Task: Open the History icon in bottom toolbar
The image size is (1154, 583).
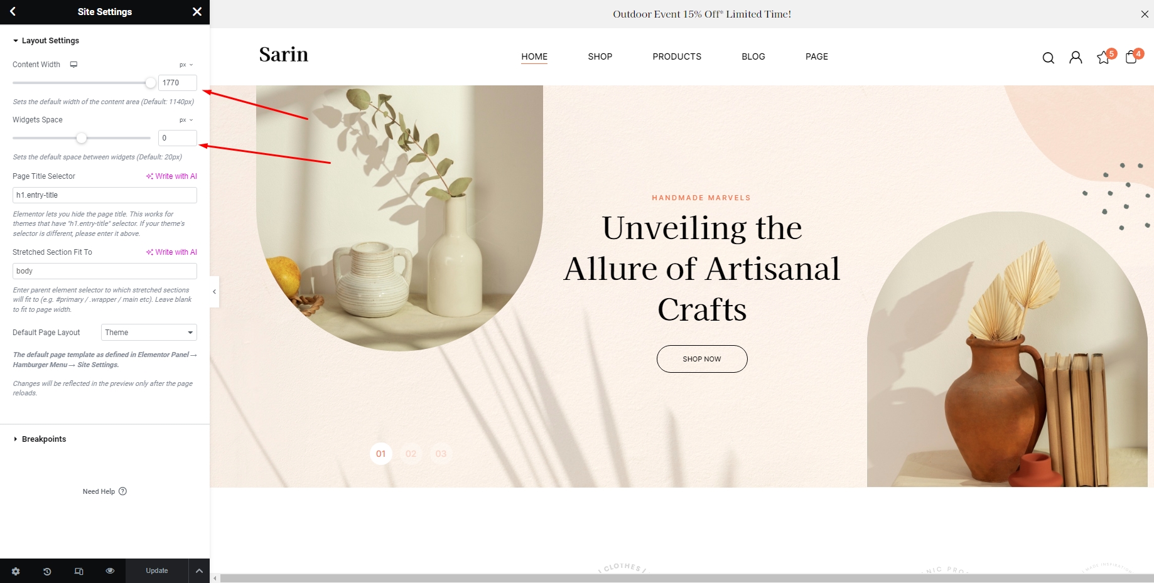Action: point(47,571)
